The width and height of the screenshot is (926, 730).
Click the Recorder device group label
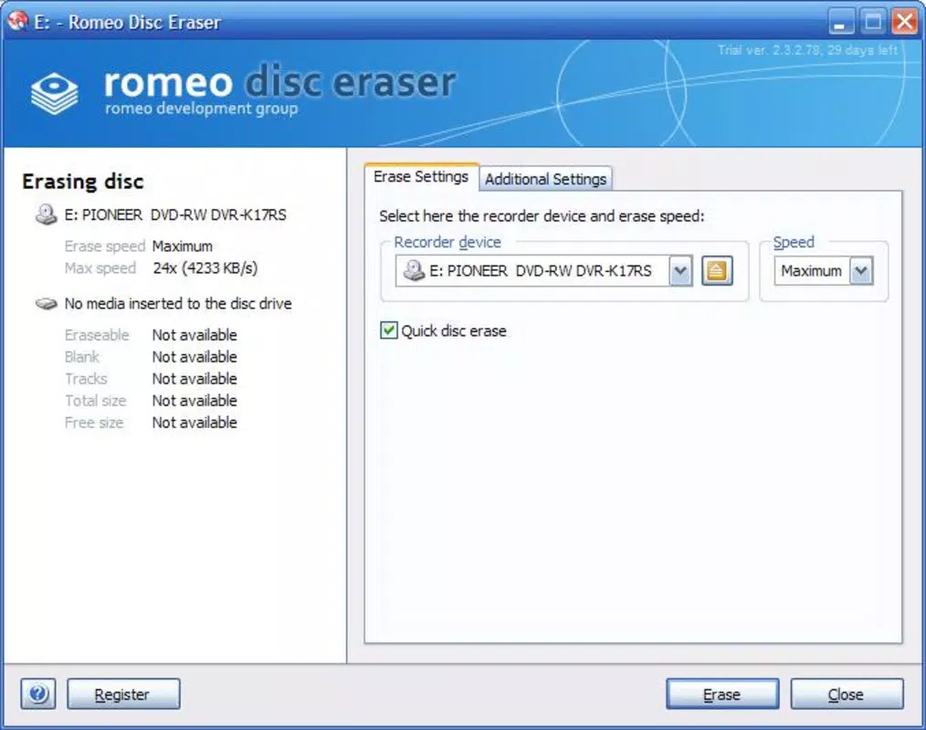coord(447,242)
